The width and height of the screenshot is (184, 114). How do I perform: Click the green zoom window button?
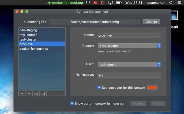[x=27, y=12]
